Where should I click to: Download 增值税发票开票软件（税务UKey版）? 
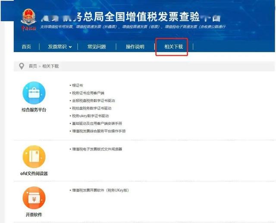[100, 190]
